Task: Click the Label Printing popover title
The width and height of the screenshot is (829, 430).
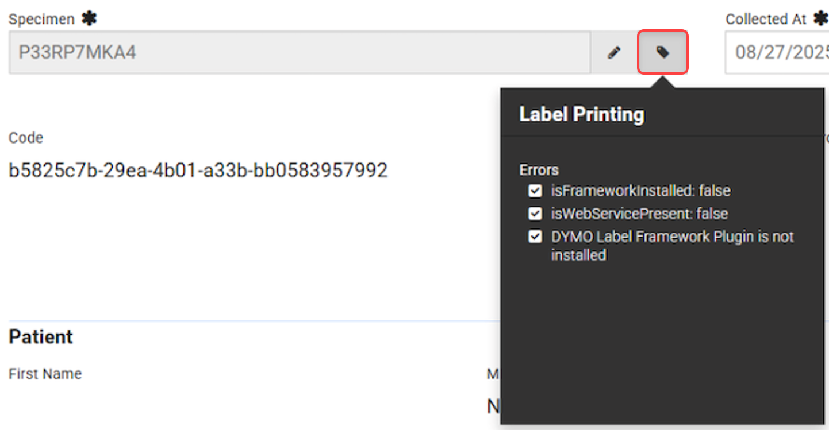Action: tap(581, 114)
